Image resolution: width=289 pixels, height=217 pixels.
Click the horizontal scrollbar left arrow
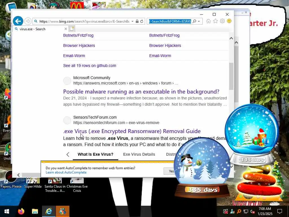(18, 175)
